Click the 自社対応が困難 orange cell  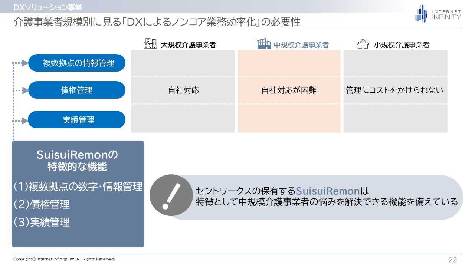click(x=289, y=90)
